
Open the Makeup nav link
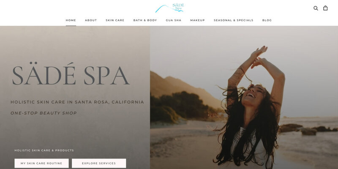(x=197, y=20)
